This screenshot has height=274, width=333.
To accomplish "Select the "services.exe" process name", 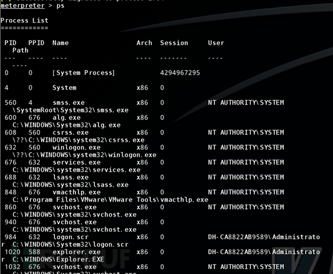I will [77, 163].
